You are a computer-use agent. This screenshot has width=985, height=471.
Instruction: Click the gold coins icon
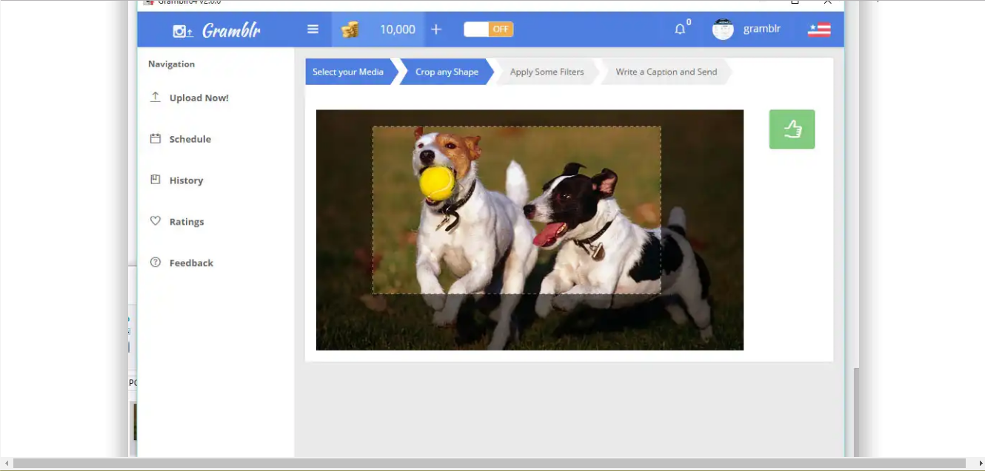pos(350,30)
